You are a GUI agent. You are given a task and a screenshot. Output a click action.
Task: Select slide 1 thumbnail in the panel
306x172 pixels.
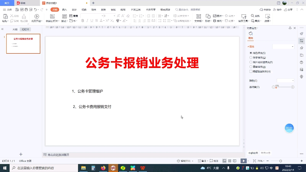point(23,44)
